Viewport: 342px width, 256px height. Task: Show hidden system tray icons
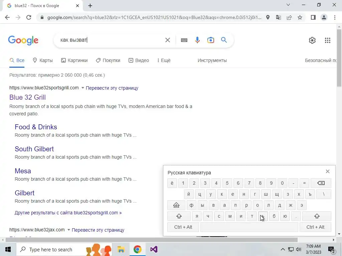pyautogui.click(x=283, y=249)
